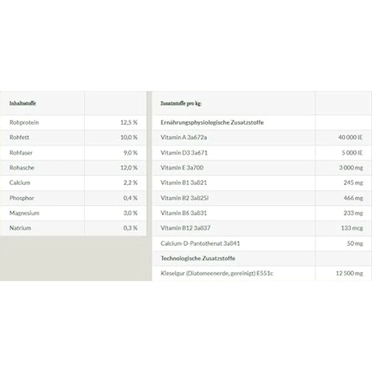Click the Rohasche 12,0 % value
Viewport: 372px width, 372px height.
[x=129, y=168]
